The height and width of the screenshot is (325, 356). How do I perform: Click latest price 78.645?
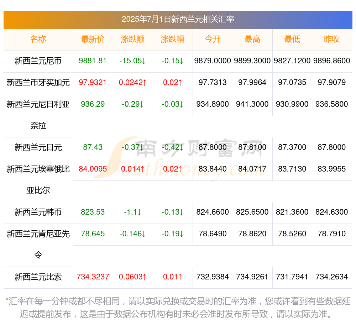93,234
